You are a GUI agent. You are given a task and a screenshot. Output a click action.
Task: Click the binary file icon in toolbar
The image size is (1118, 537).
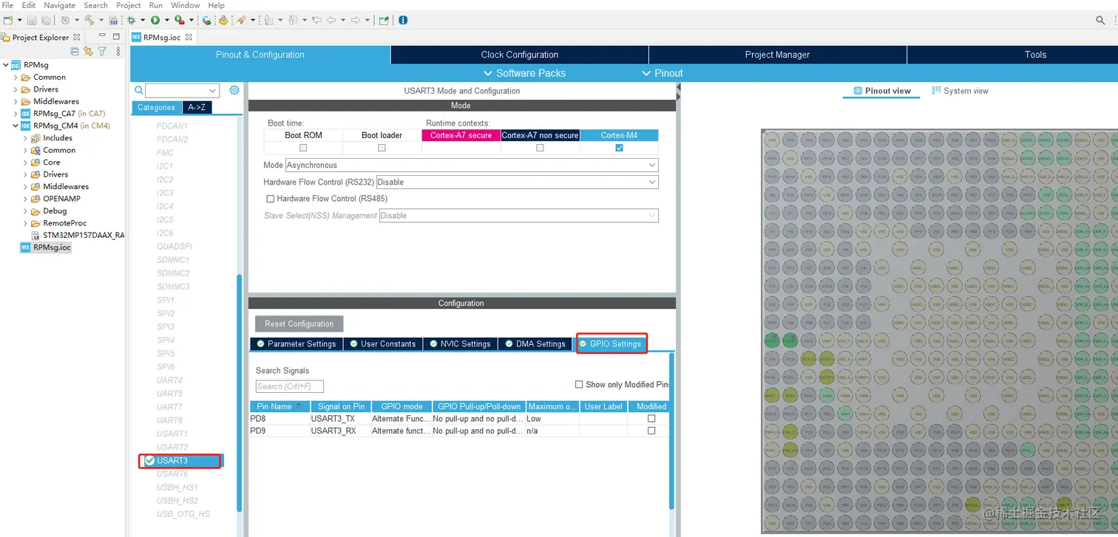coord(114,21)
